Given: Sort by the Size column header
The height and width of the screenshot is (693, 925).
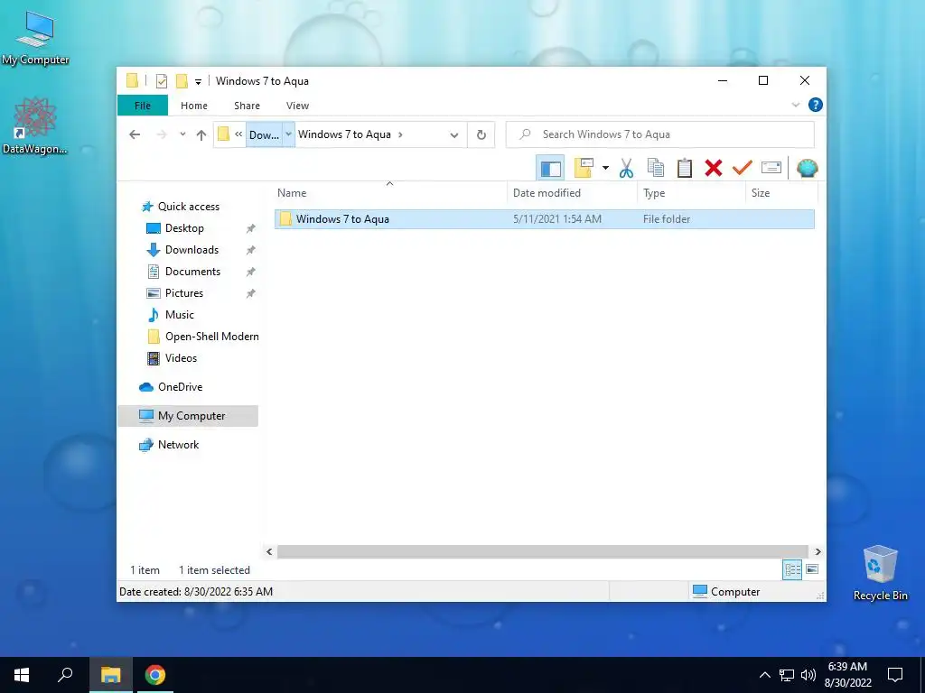Looking at the screenshot, I should [x=781, y=193].
